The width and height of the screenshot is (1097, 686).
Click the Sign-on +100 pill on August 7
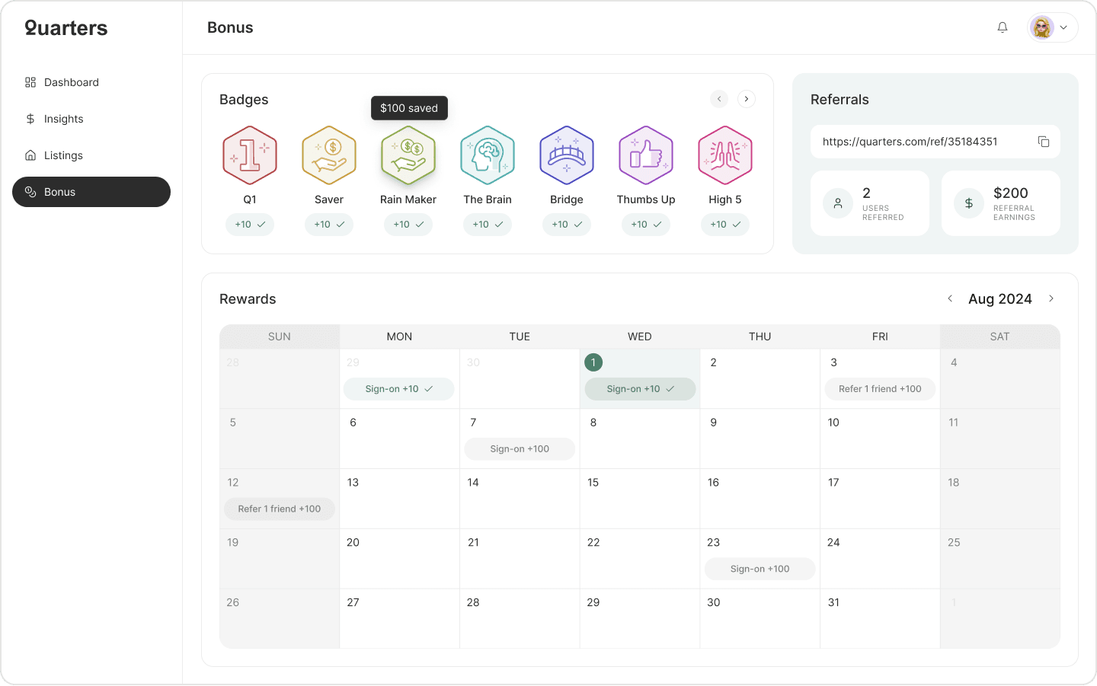tap(520, 449)
